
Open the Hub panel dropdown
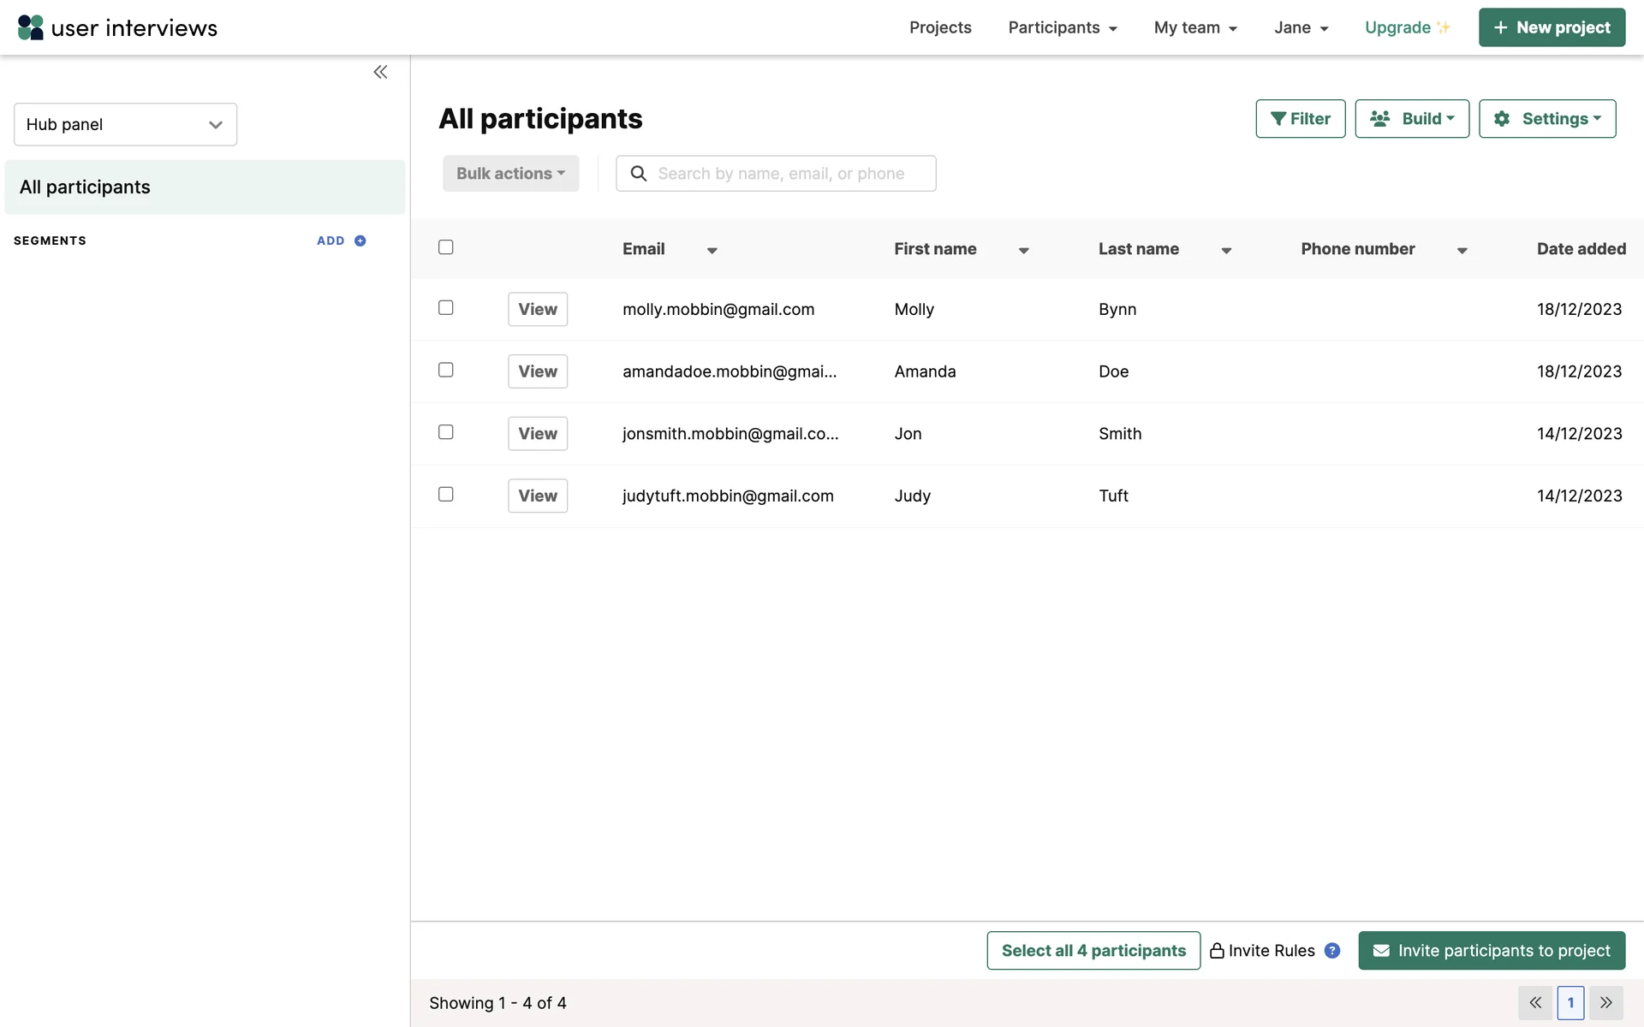[125, 125]
